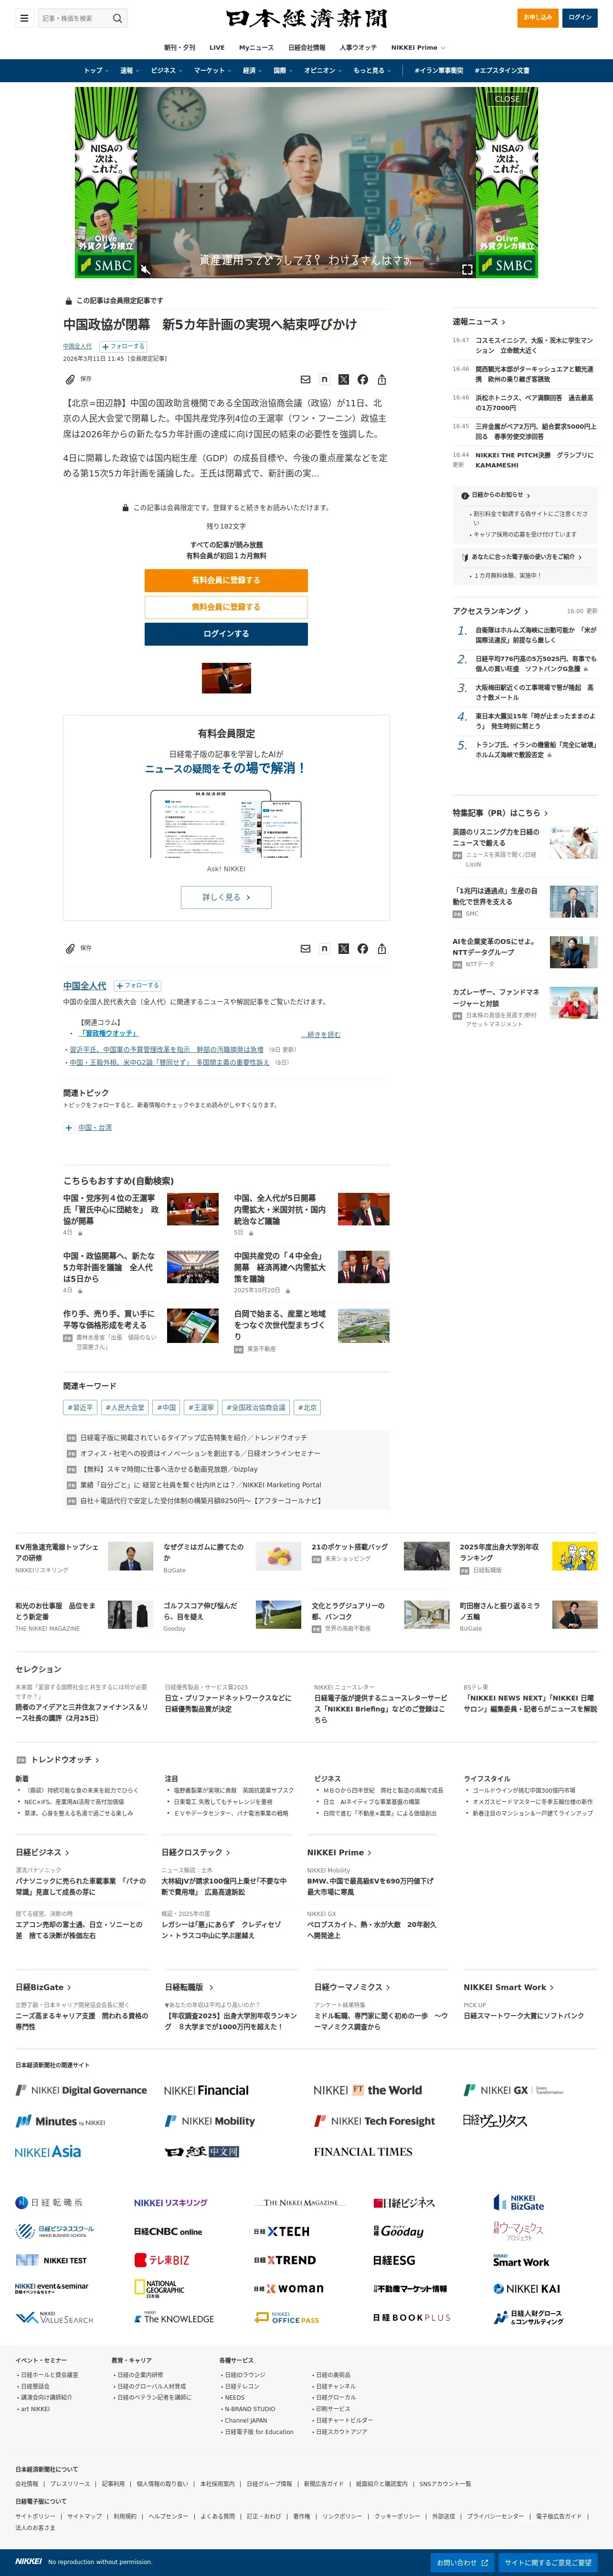The image size is (613, 2576).
Task: Open the Myニュース menu item
Action: (x=256, y=47)
